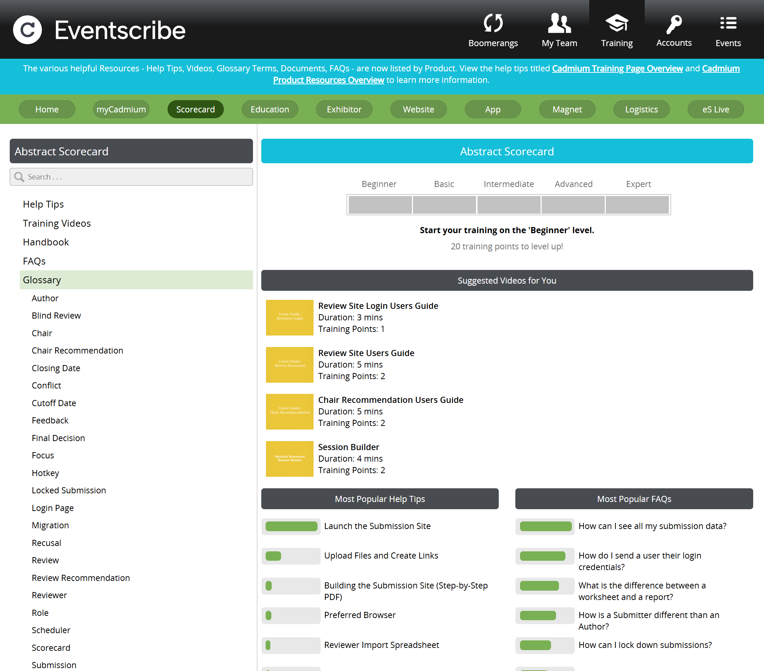The height and width of the screenshot is (671, 764).
Task: Select the Scorecard tab
Action: [195, 109]
